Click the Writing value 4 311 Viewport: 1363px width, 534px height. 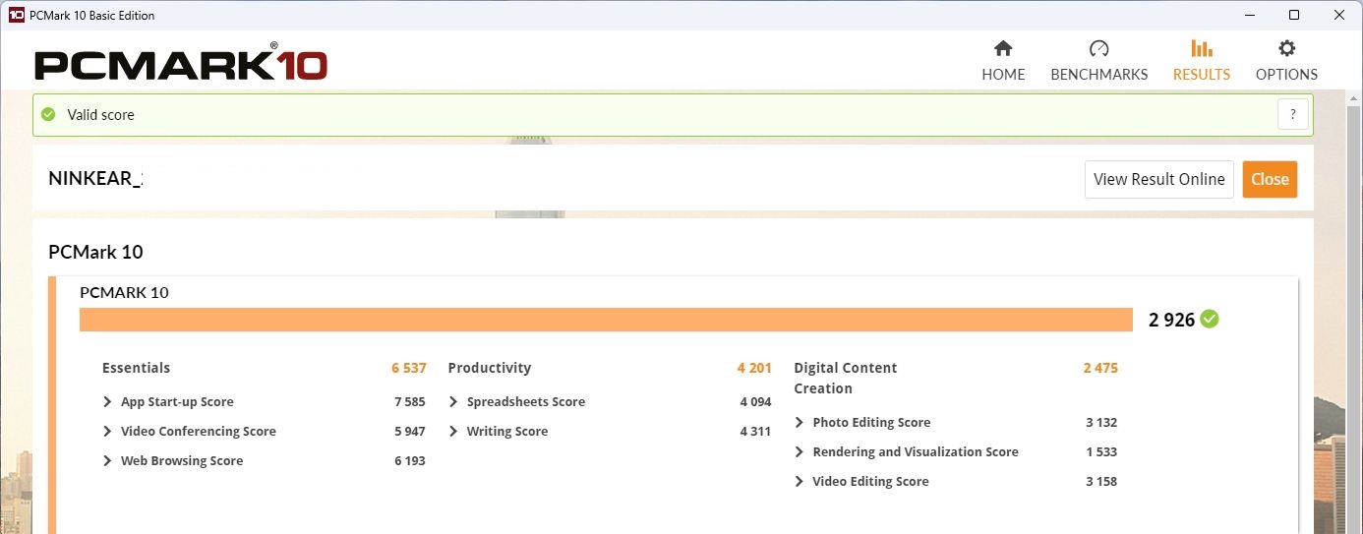click(755, 432)
